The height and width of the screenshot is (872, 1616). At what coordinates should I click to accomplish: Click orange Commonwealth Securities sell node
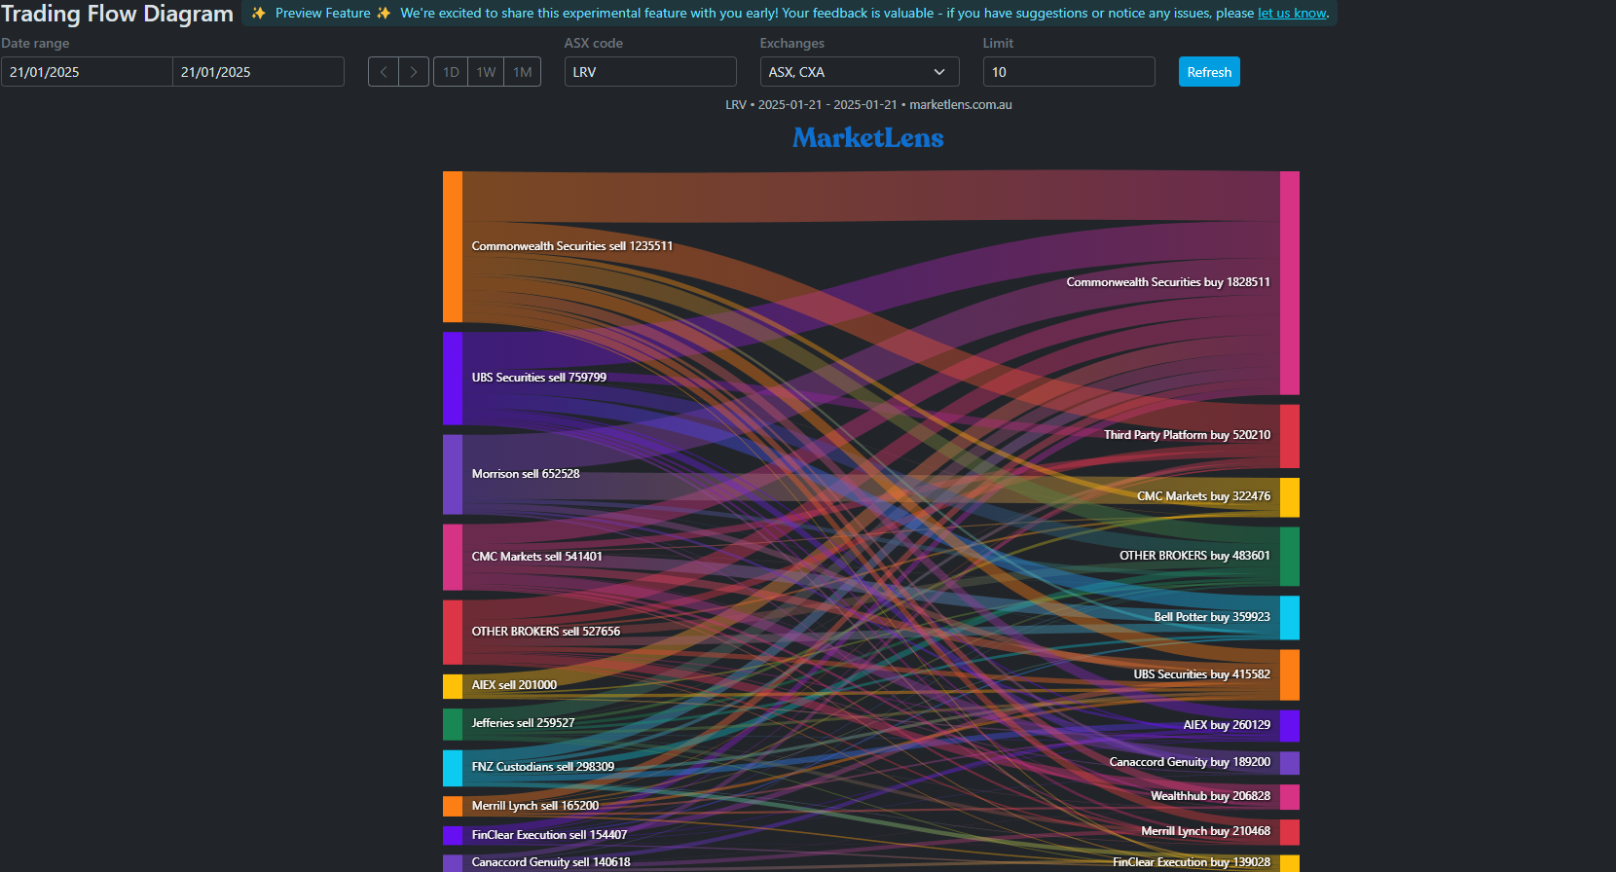453,247
